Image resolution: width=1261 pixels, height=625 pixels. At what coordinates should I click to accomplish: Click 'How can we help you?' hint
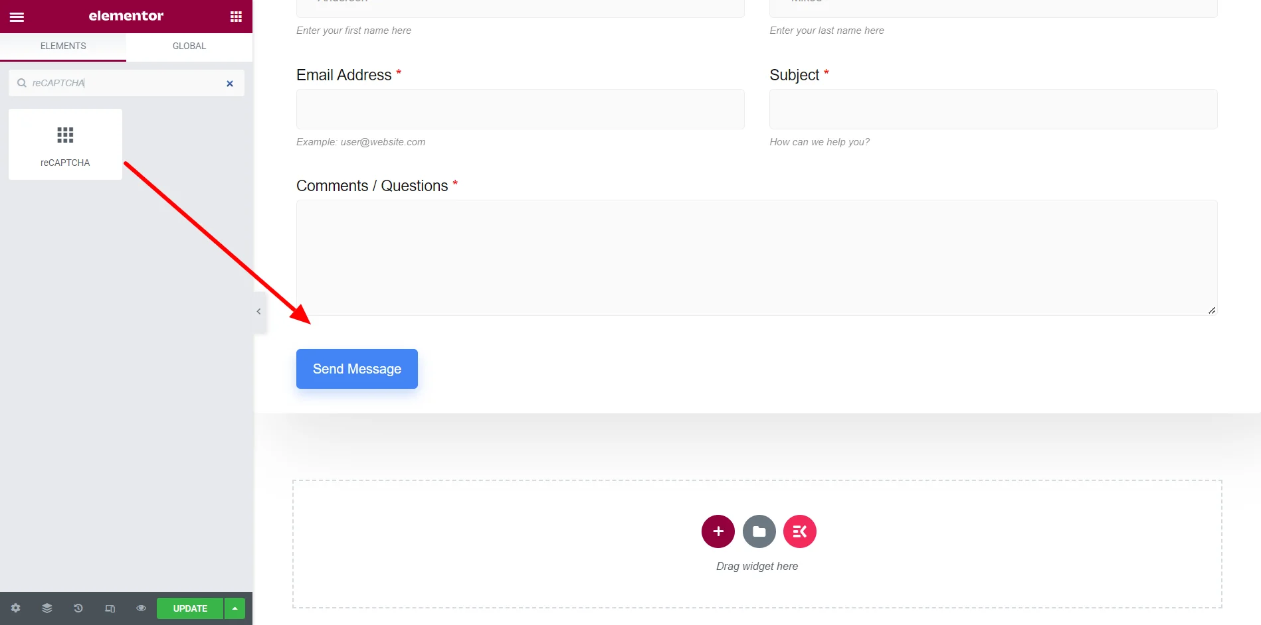point(819,142)
